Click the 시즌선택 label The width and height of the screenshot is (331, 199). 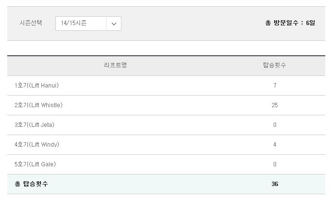31,23
